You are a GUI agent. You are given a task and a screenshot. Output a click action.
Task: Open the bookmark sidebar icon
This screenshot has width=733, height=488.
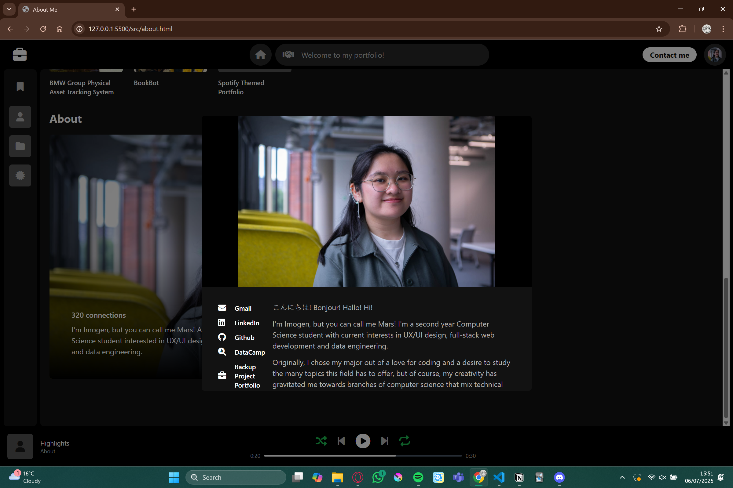coord(20,86)
